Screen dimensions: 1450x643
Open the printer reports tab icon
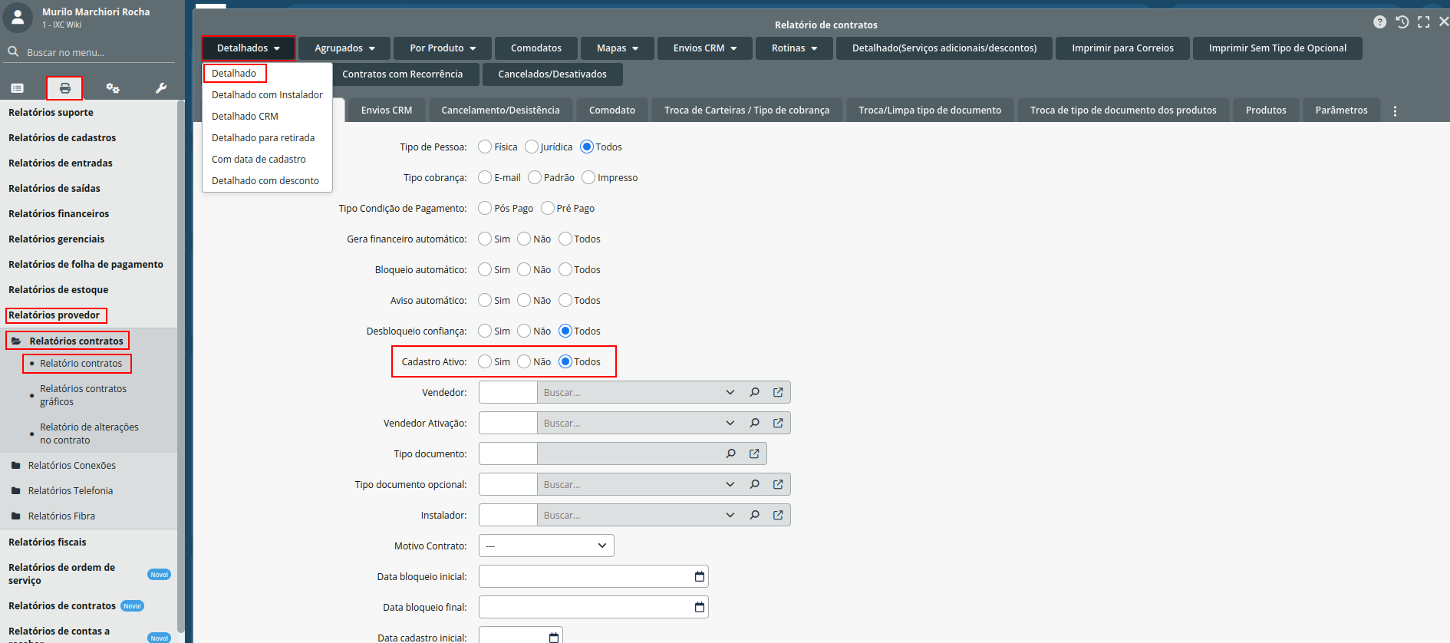click(65, 88)
